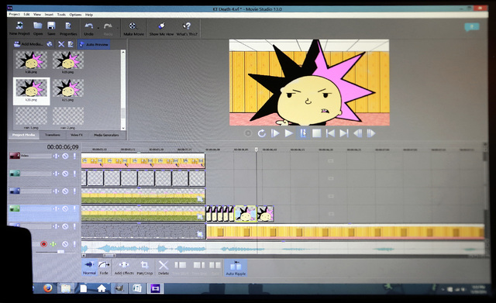Solo the Video track

pyautogui.click(x=74, y=156)
